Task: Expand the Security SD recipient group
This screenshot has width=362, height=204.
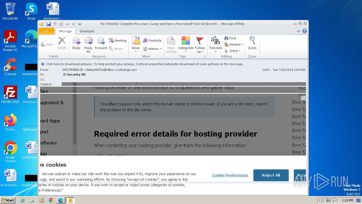Action: tap(64, 75)
